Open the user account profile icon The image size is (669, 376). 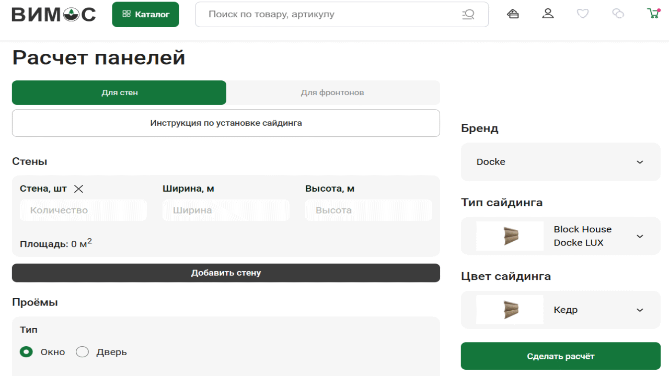tap(548, 14)
